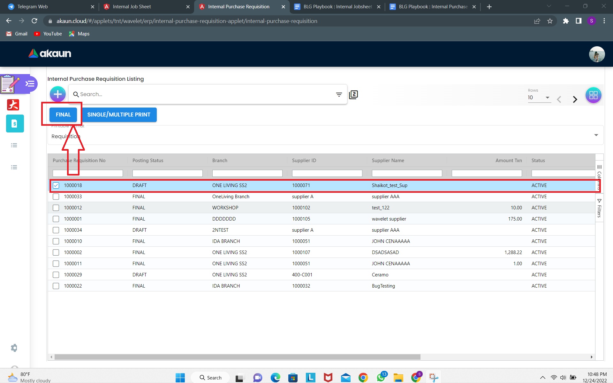Click the FINAL button
613x383 pixels.
(x=63, y=115)
